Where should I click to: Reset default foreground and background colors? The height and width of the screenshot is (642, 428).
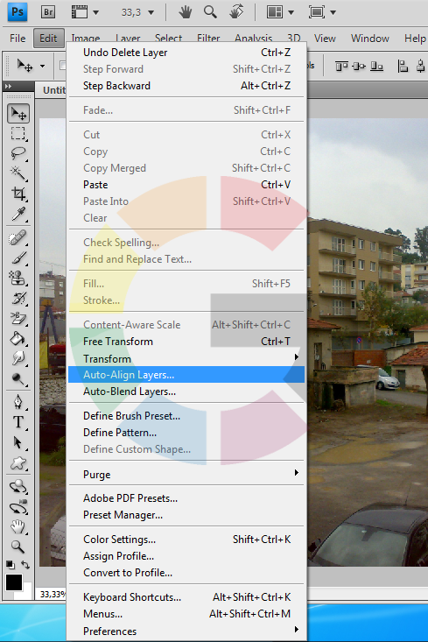(11, 566)
